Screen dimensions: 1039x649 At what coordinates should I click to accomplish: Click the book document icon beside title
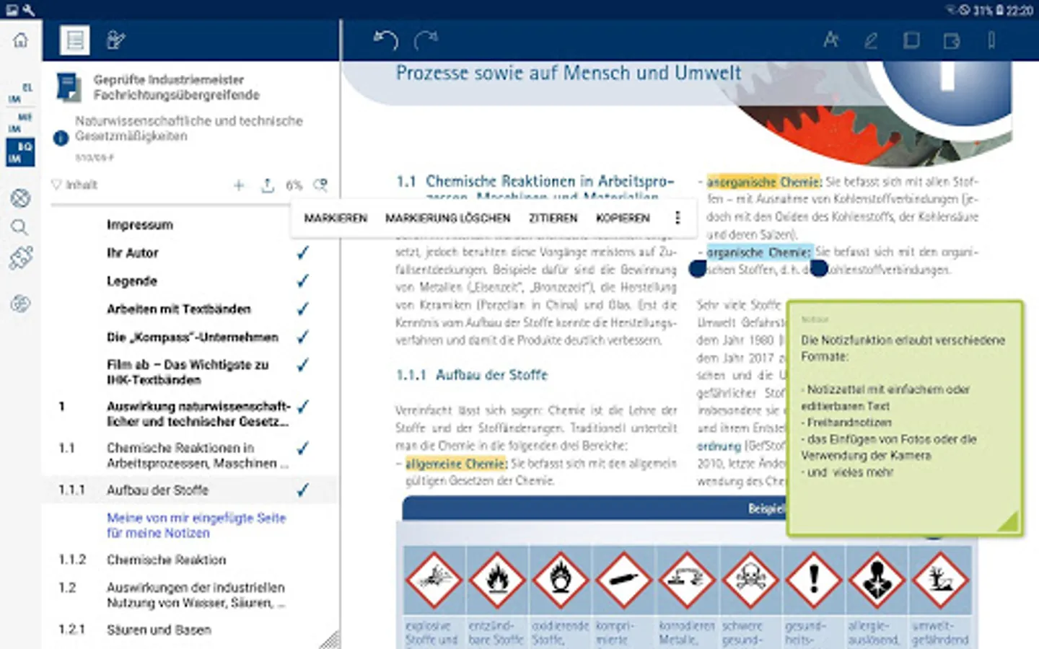point(69,87)
